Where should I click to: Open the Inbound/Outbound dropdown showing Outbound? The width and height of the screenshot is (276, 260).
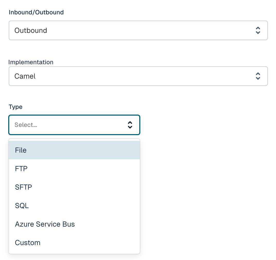coord(138,30)
